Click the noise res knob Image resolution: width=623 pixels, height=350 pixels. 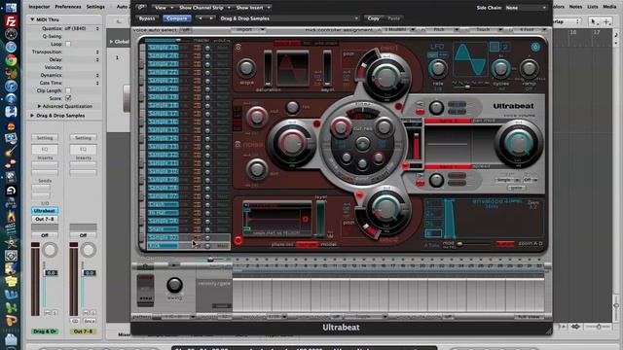pyautogui.click(x=292, y=107)
